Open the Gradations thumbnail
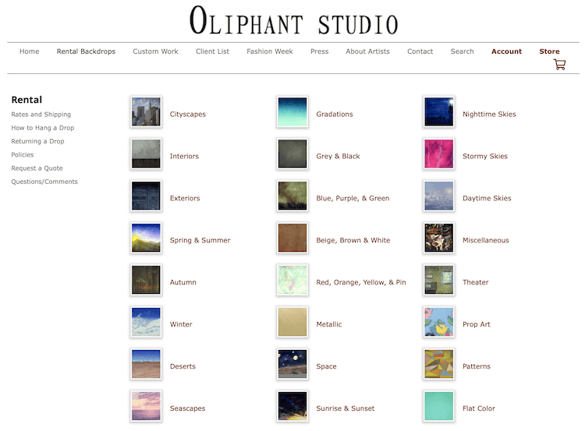The width and height of the screenshot is (585, 431). [292, 112]
